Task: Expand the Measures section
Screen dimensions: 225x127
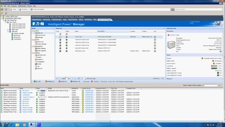Action: 221,79
